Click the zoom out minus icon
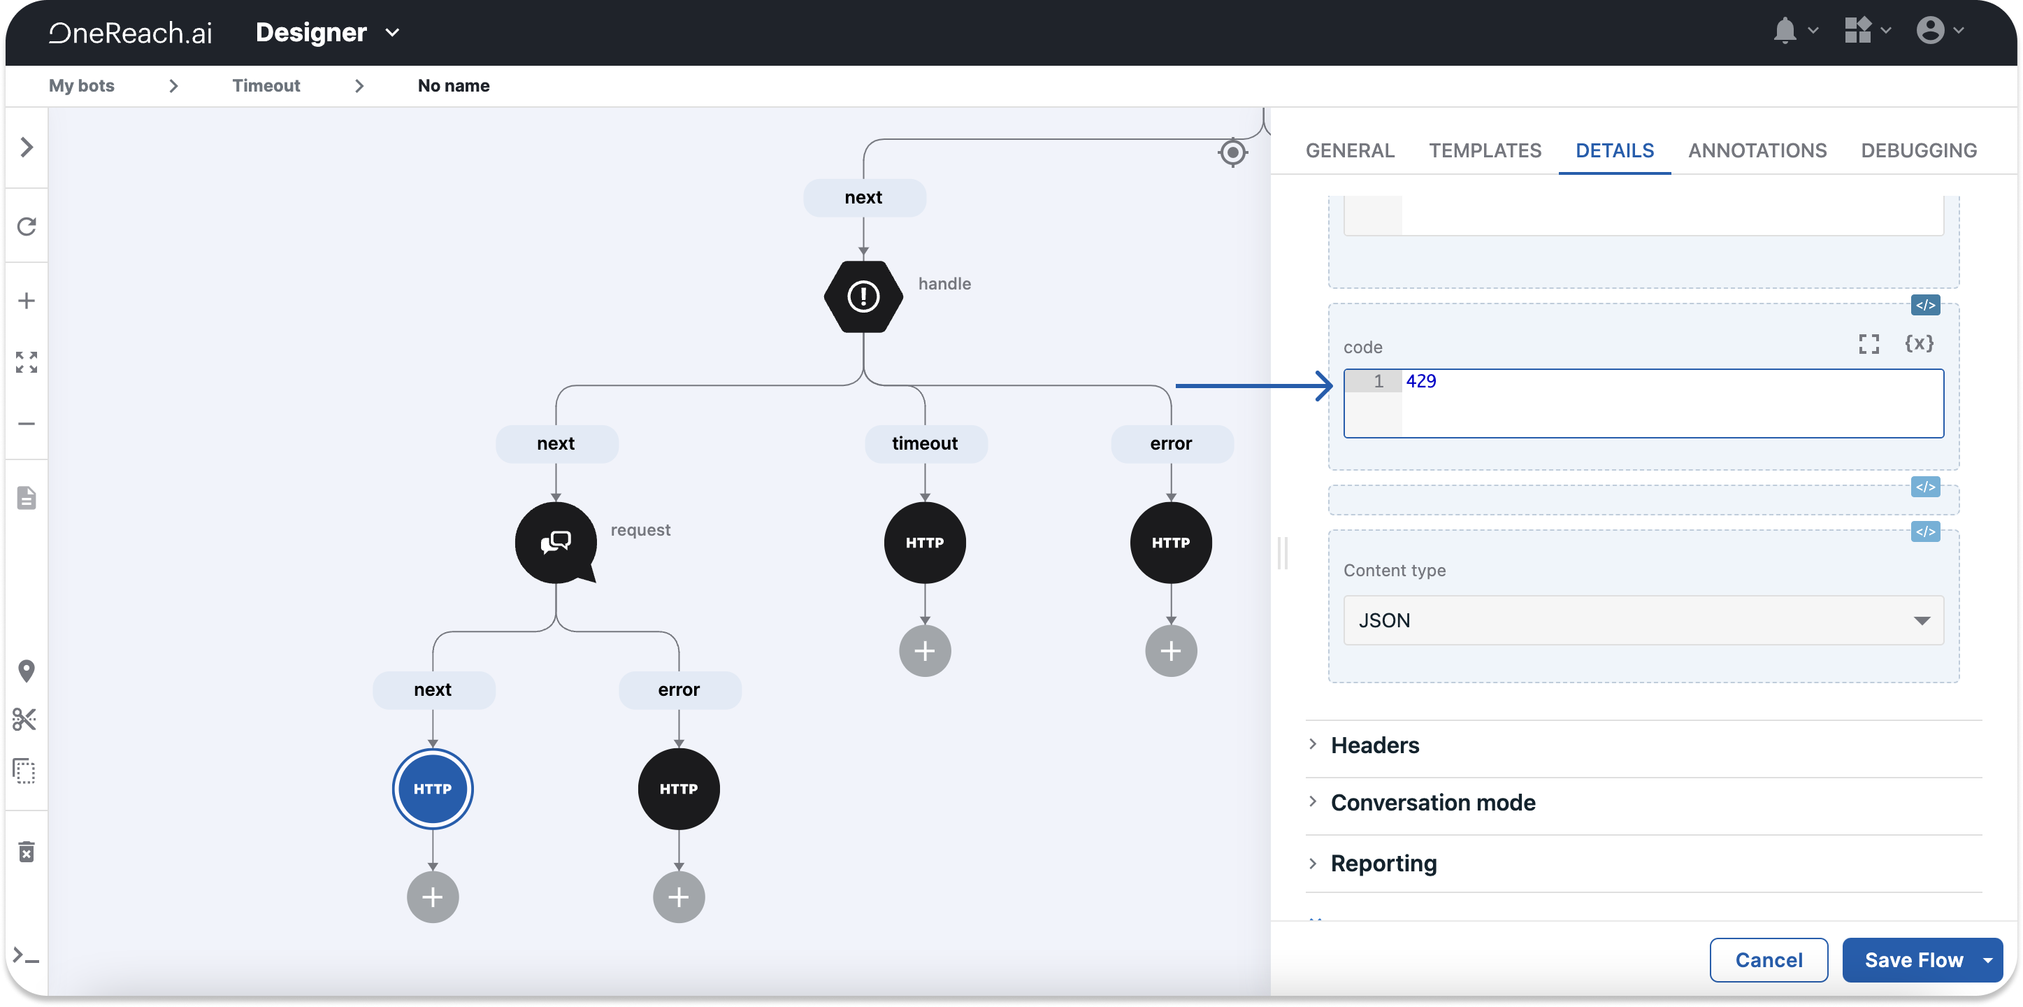 tap(27, 423)
